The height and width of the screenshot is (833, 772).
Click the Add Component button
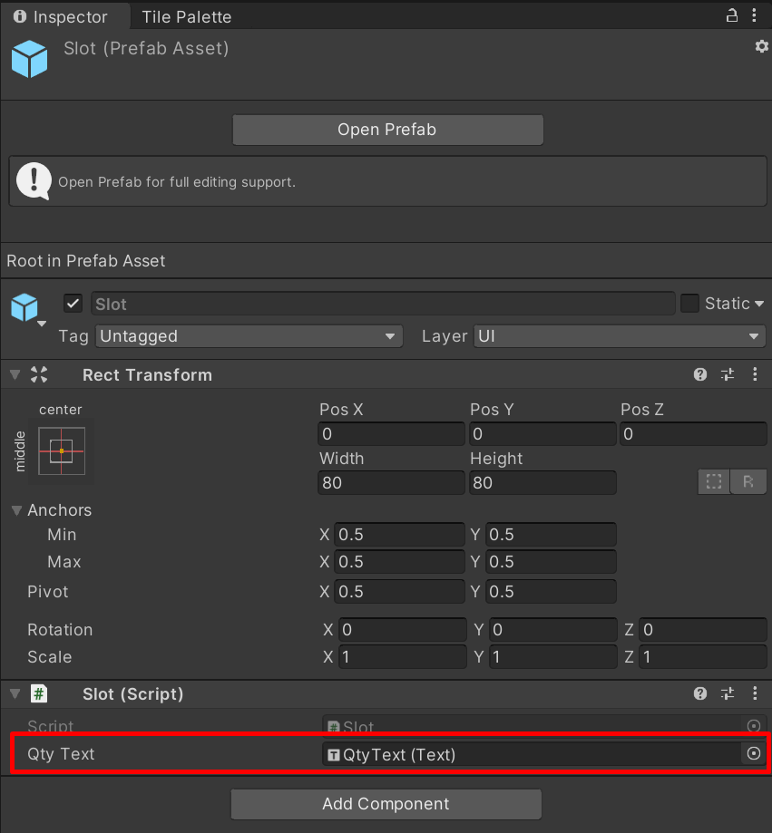386,804
